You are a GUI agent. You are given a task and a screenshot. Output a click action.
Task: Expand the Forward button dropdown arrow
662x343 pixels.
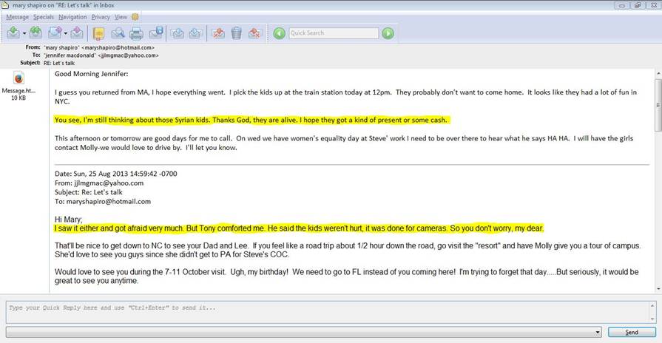point(67,33)
